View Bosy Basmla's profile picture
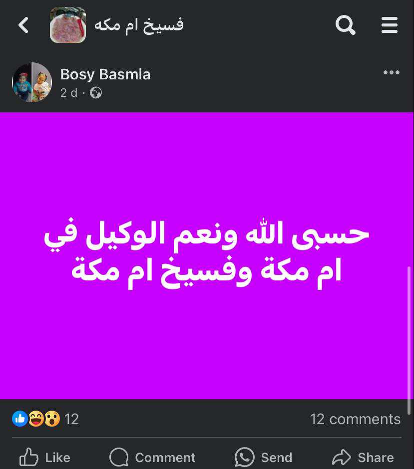The height and width of the screenshot is (469, 414). pyautogui.click(x=32, y=82)
